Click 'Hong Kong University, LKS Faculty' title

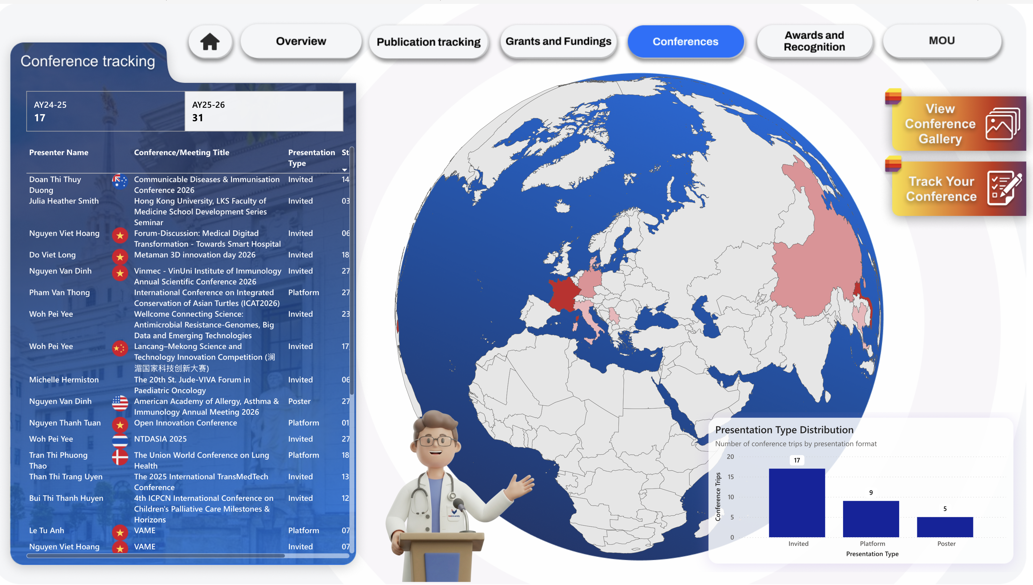click(201, 211)
